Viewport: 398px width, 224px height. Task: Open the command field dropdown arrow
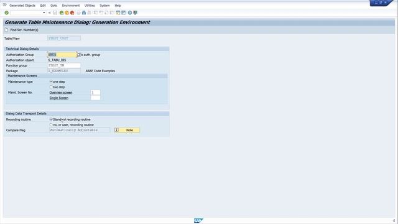(44, 12)
